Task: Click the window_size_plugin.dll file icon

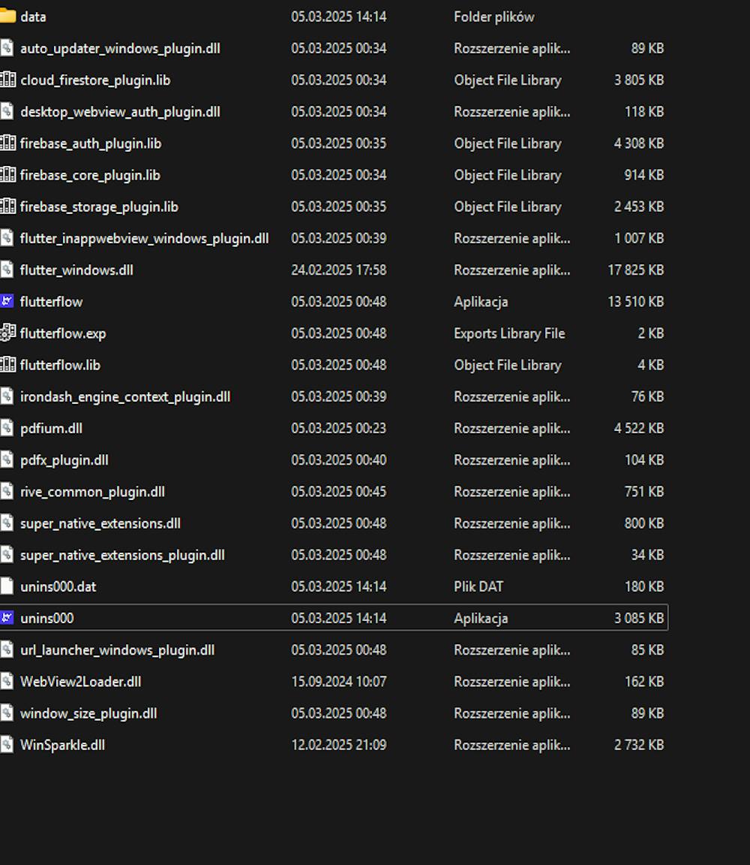Action: click(7, 713)
